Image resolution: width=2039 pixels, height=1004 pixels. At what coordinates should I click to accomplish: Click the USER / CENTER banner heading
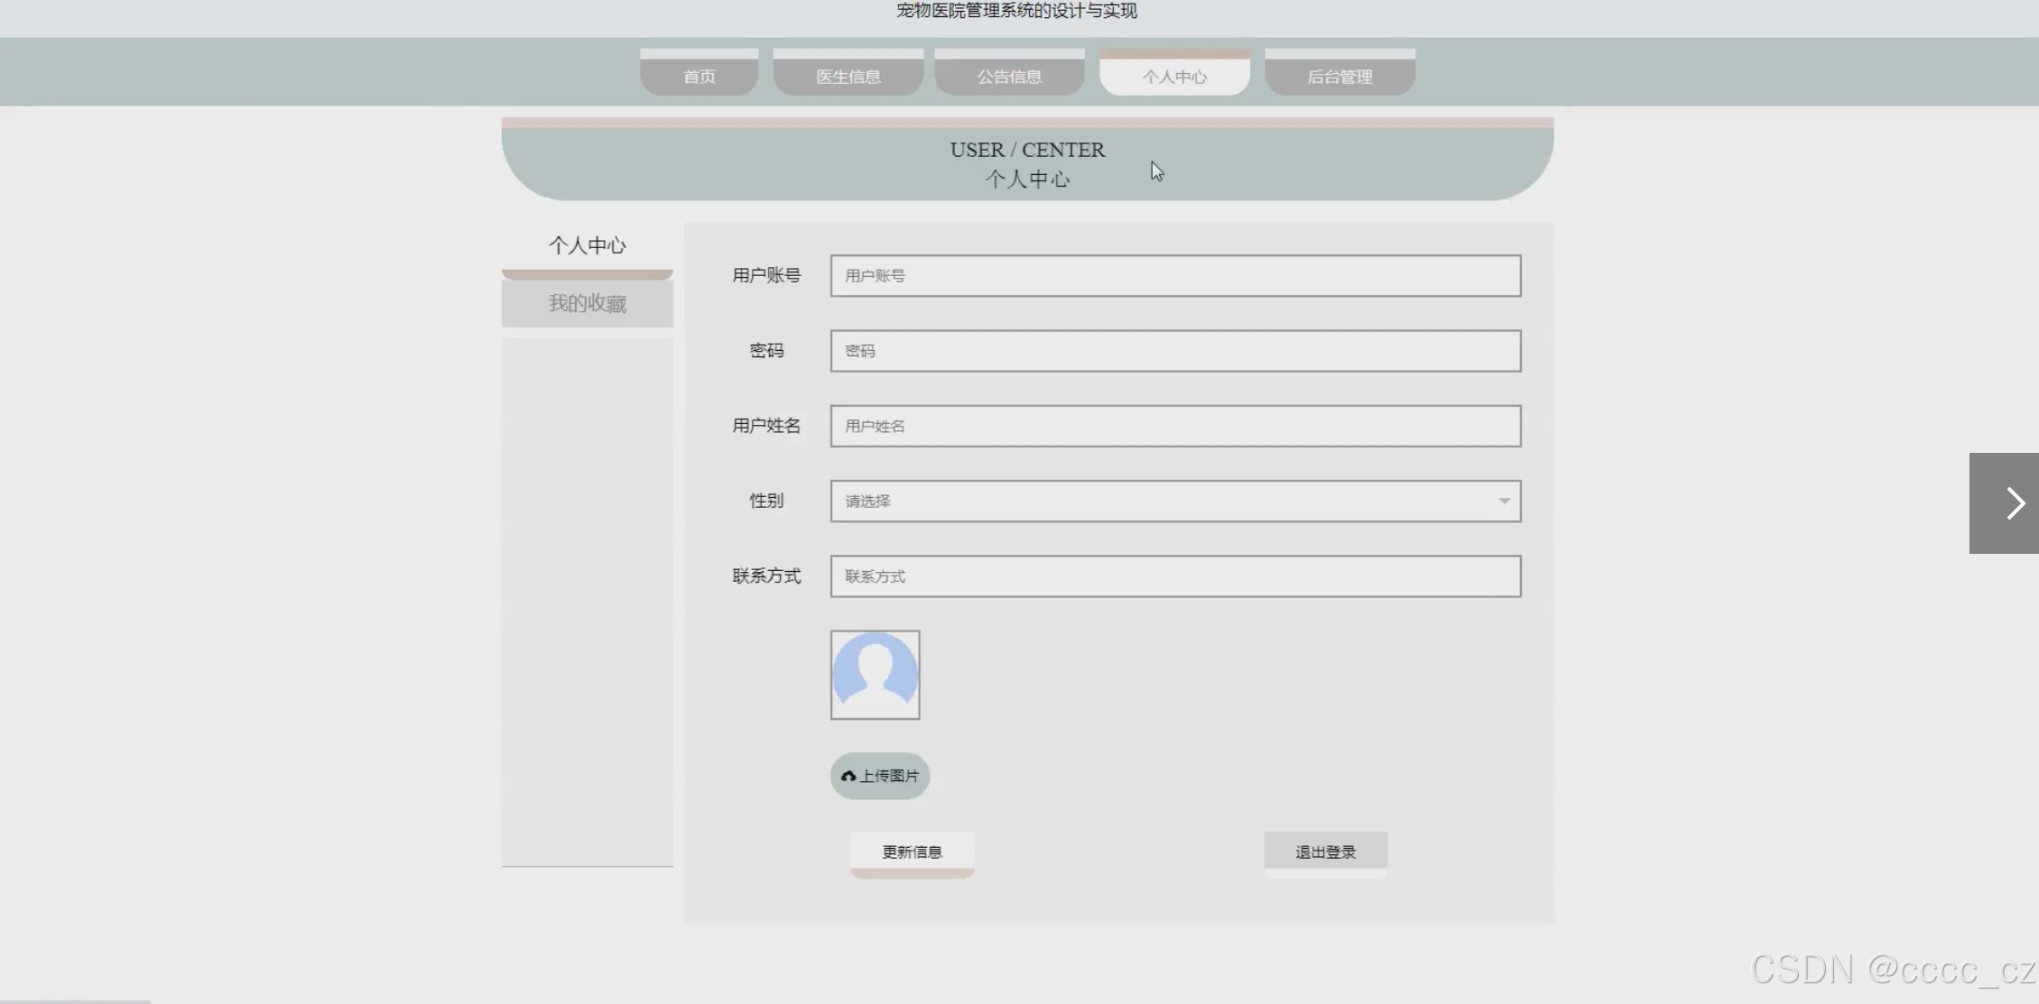[1027, 150]
